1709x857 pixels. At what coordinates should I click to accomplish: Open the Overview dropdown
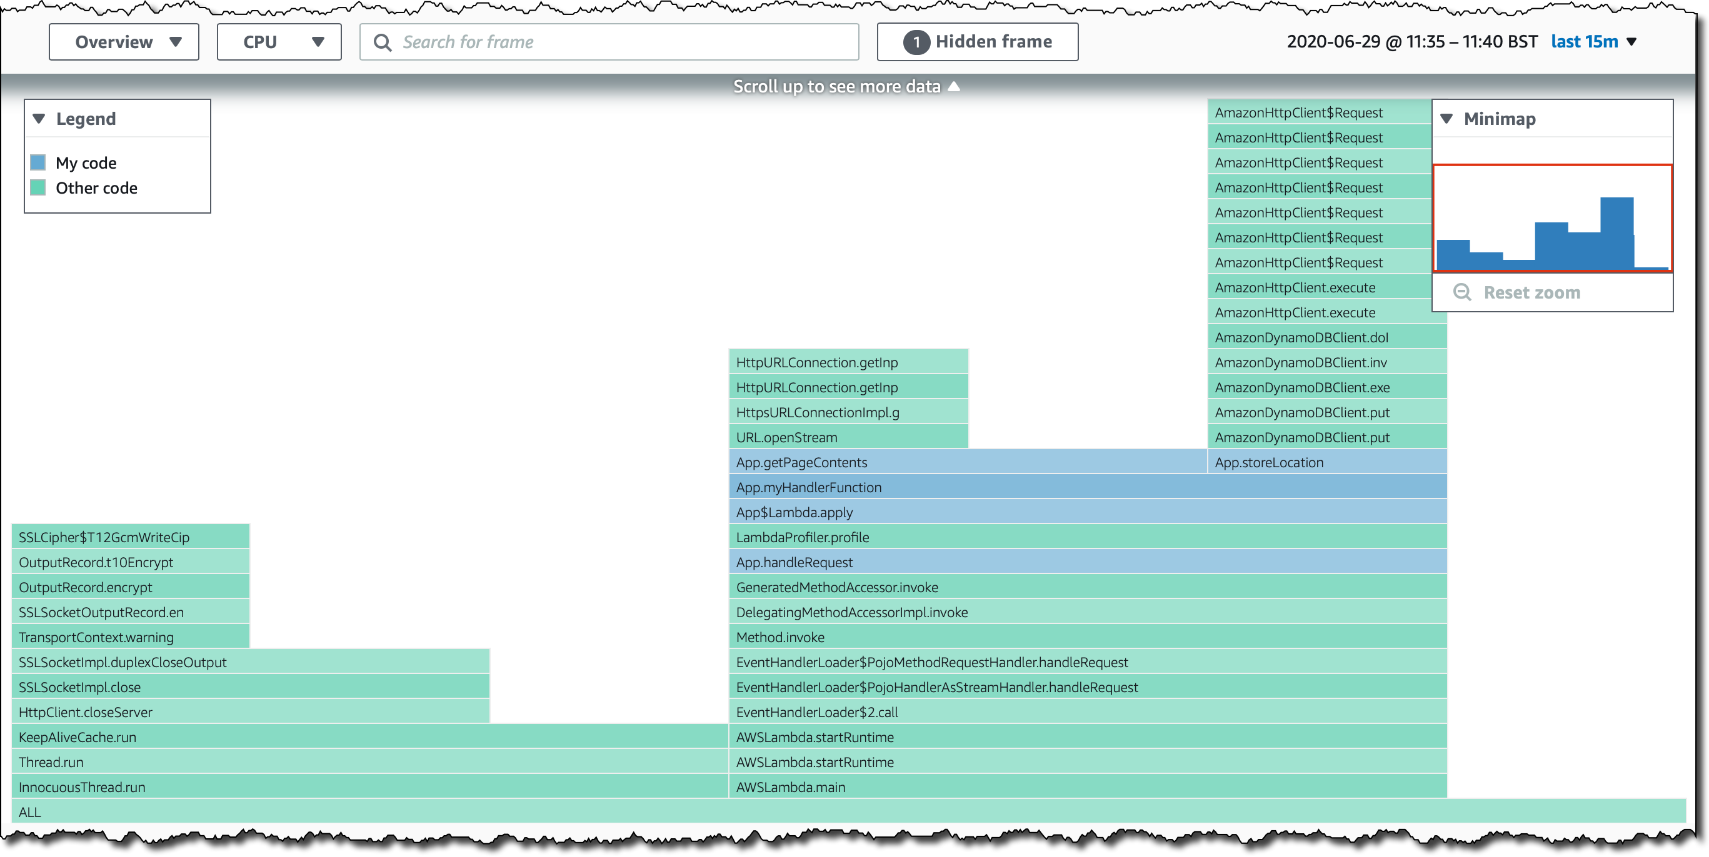pyautogui.click(x=124, y=42)
